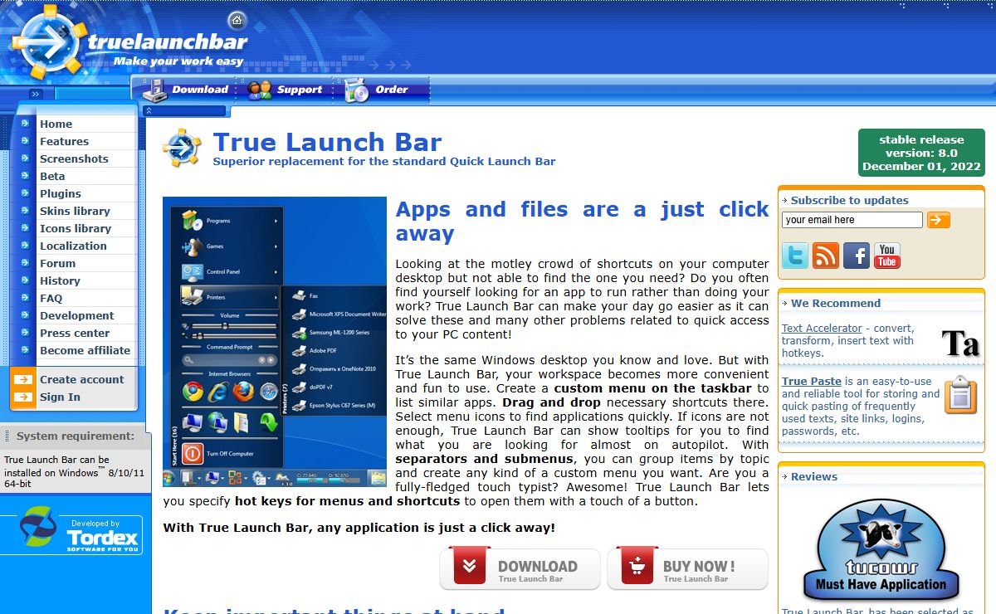Viewport: 996px width, 614px height.
Task: Visit the Forum link
Action: [58, 263]
